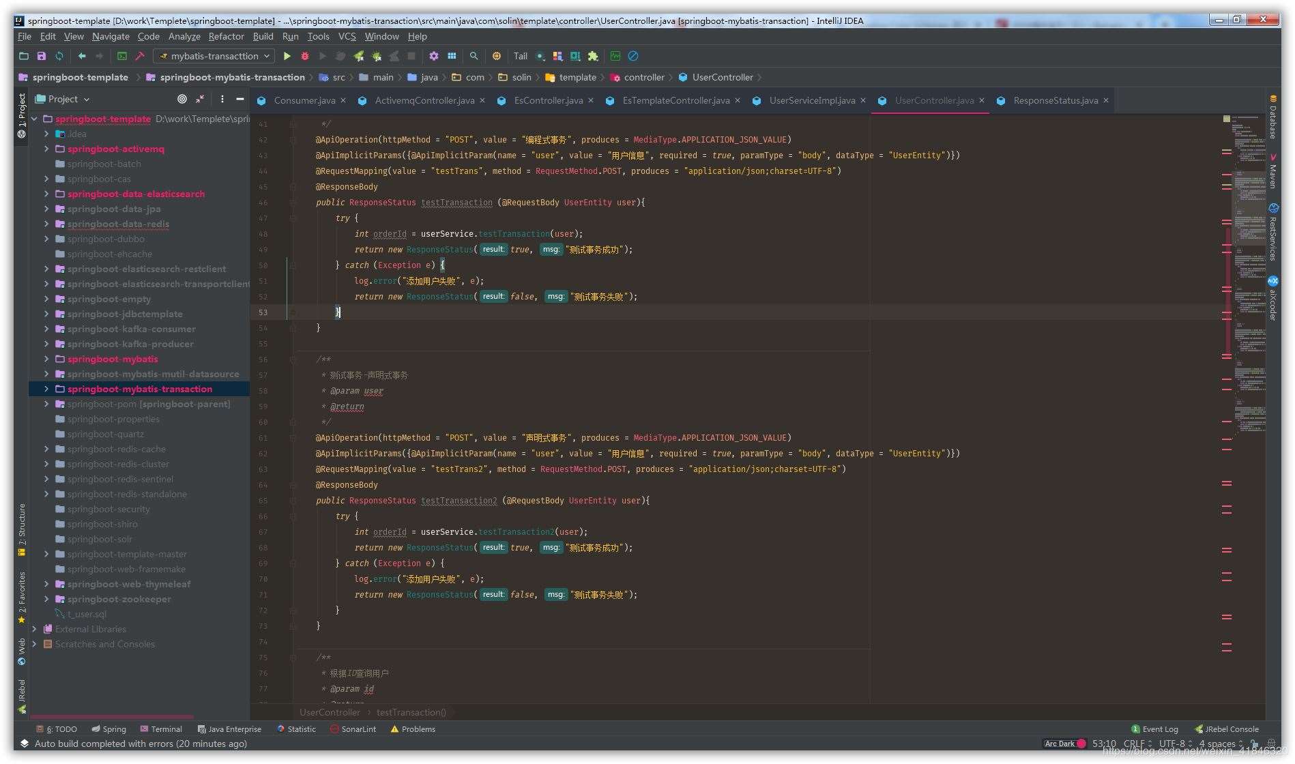This screenshot has width=1295, height=764.
Task: Hide the Project tool window
Action: click(x=240, y=99)
